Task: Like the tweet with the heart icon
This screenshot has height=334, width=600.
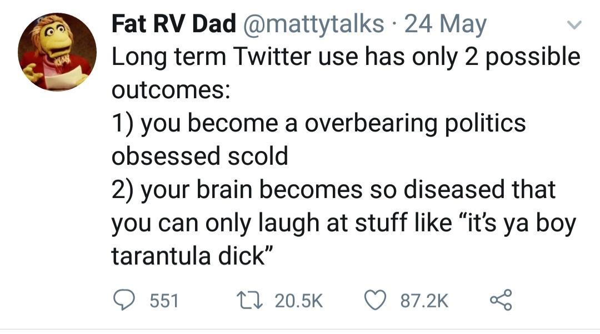Action: (376, 300)
